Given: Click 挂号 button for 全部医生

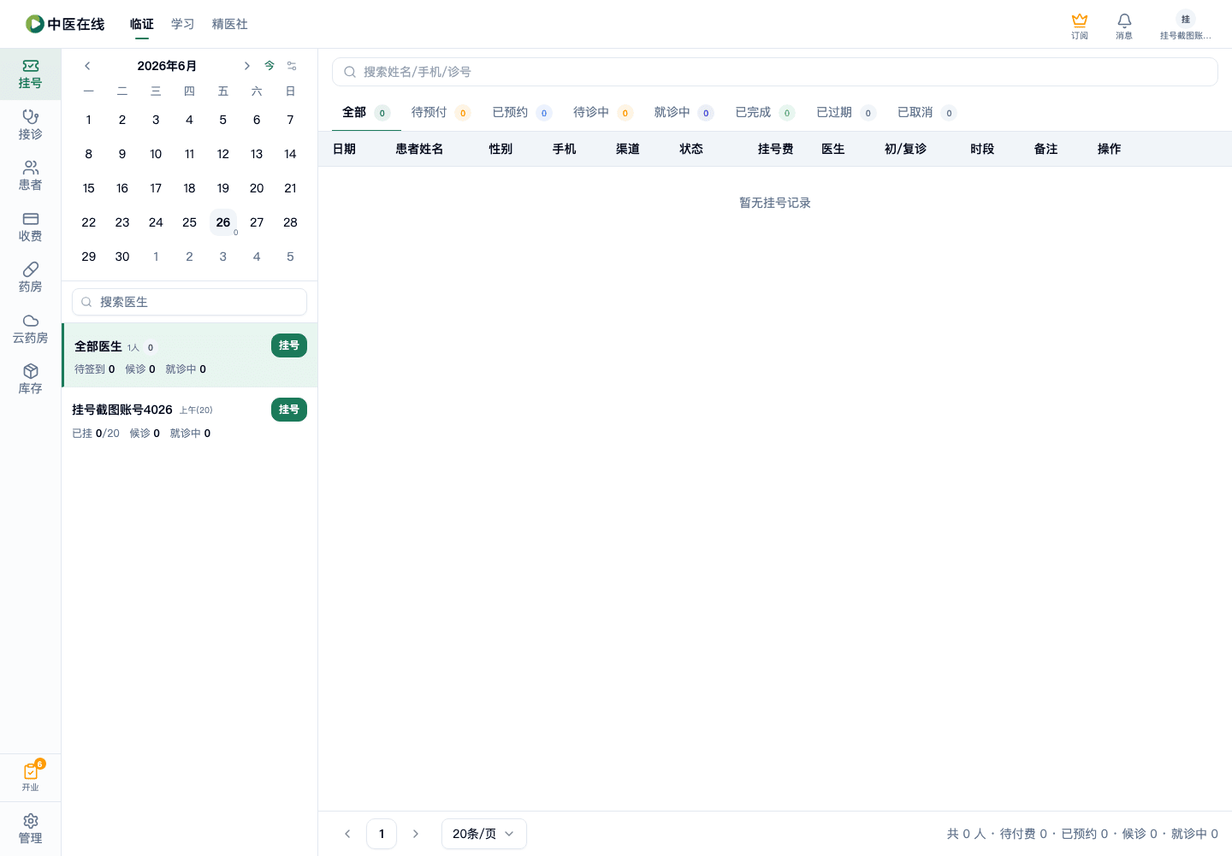Looking at the screenshot, I should [289, 345].
